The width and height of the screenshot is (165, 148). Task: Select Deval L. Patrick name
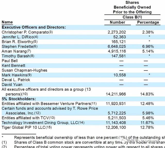tap(16, 80)
